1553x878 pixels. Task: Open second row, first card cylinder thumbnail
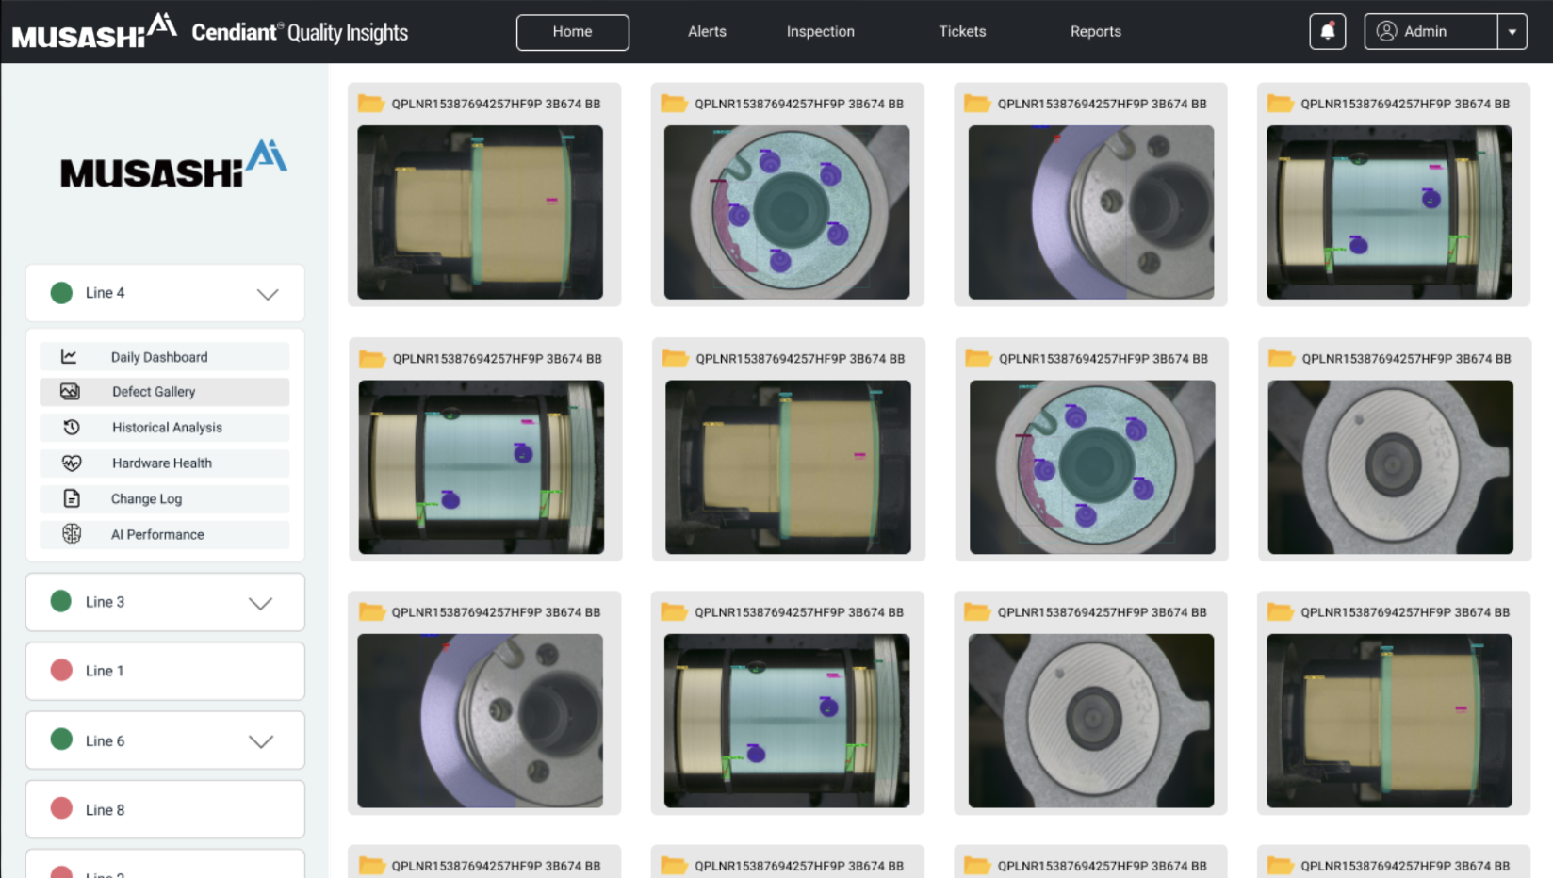(482, 467)
